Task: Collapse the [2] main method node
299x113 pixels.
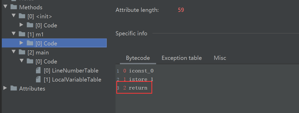Action: pyautogui.click(x=13, y=52)
